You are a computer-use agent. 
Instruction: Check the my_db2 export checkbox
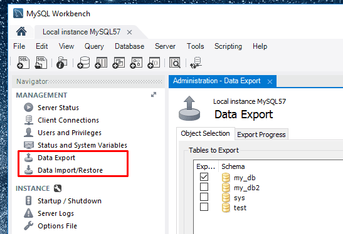coord(204,187)
